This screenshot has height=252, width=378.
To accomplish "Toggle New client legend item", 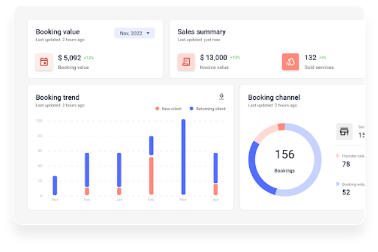I will point(168,109).
